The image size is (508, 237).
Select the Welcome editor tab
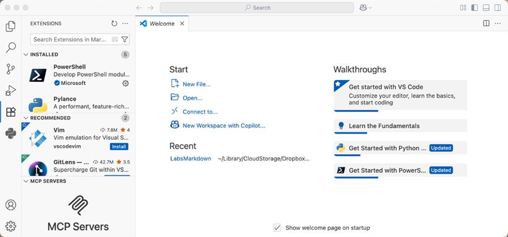point(162,24)
